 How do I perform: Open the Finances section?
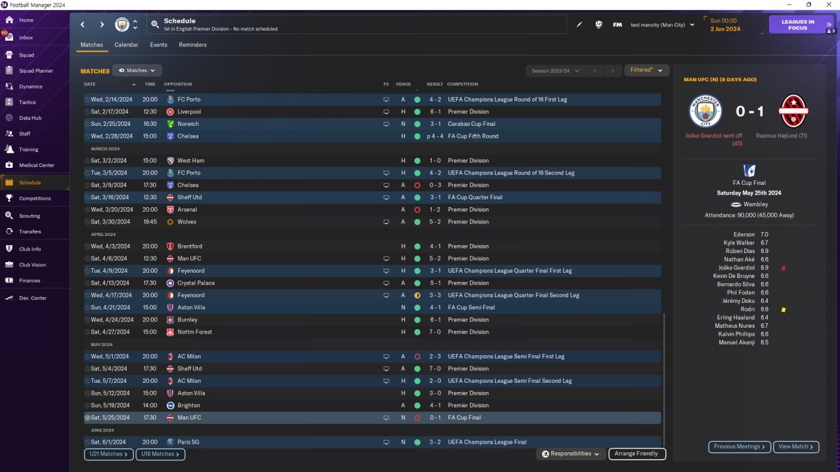[x=30, y=281]
